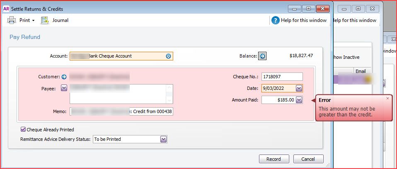Toggle the Cheque Already Printed checkbox

pos(23,130)
